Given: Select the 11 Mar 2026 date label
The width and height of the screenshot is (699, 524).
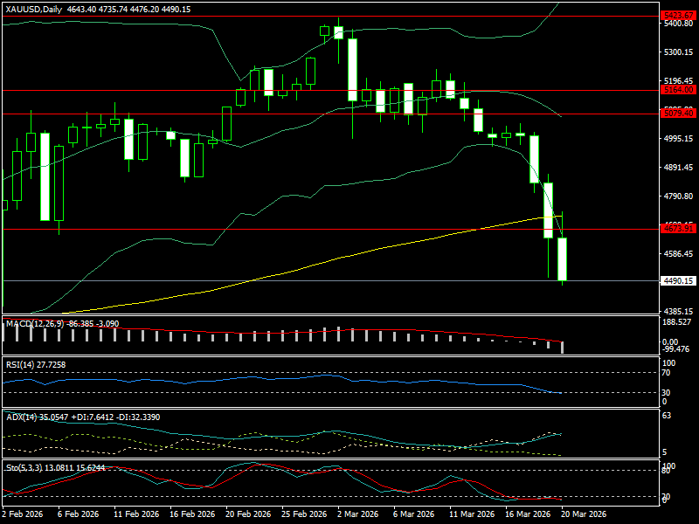Looking at the screenshot, I should [470, 515].
